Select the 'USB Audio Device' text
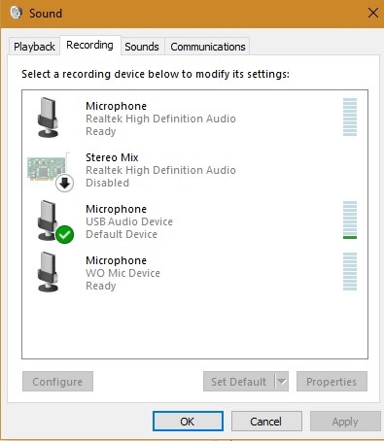The width and height of the screenshot is (384, 441). [129, 221]
